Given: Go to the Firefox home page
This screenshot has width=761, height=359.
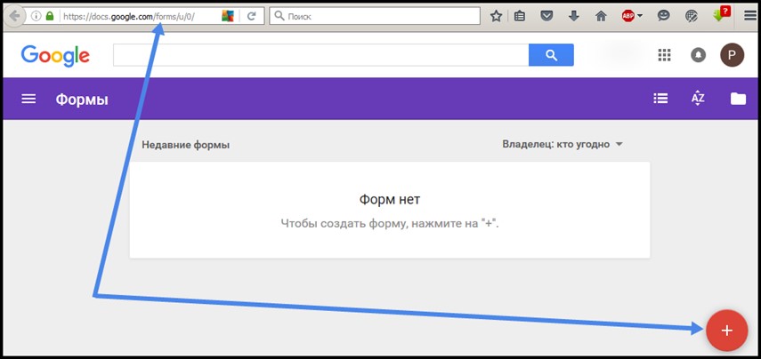Looking at the screenshot, I should (601, 16).
